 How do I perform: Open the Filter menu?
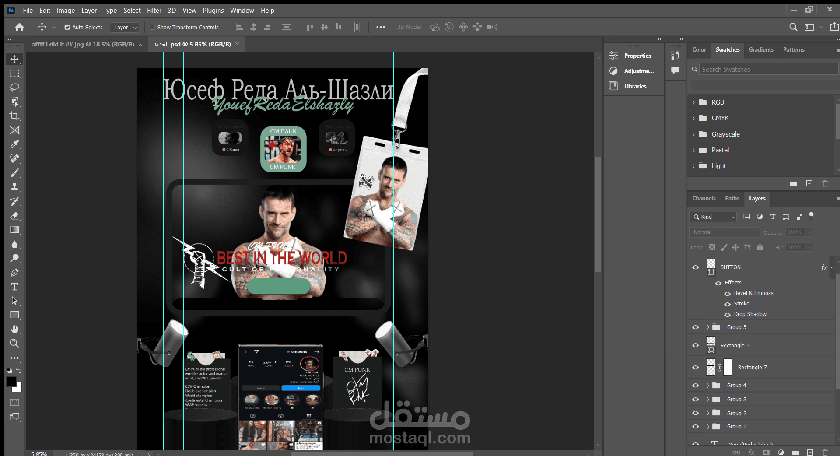point(154,11)
